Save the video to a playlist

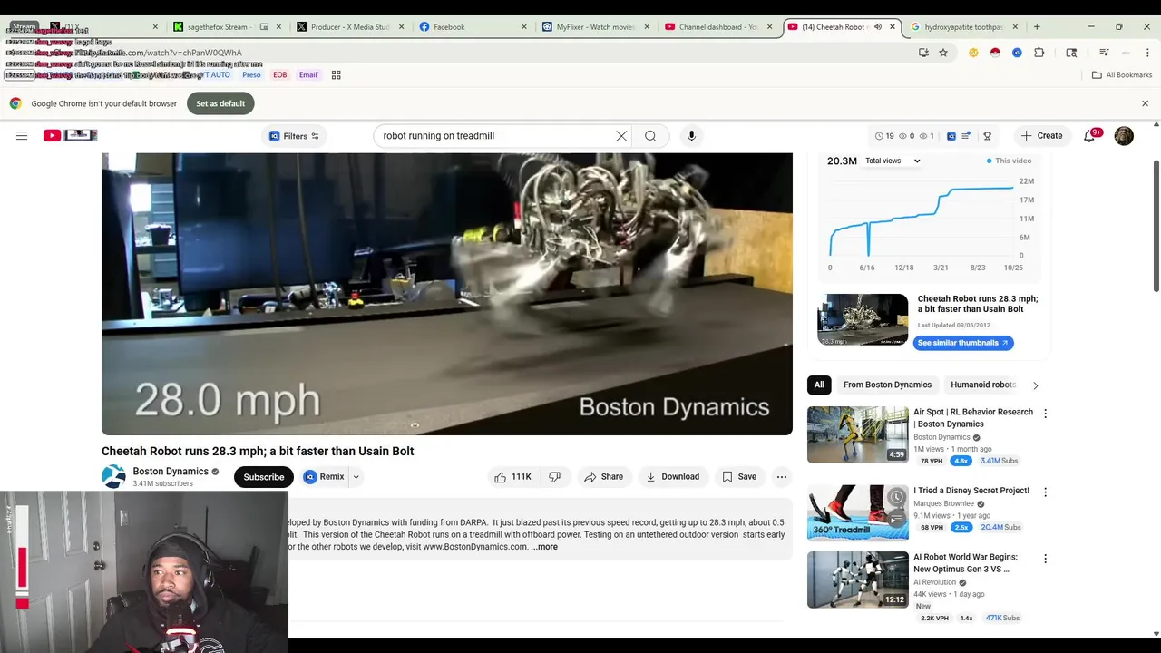click(x=738, y=477)
